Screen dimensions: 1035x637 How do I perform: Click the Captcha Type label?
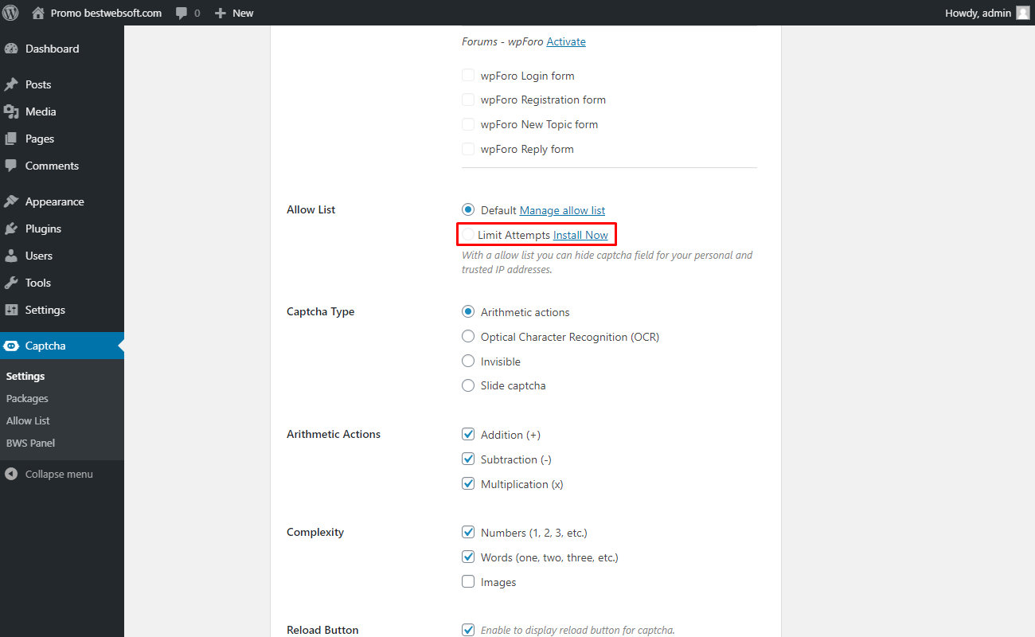pos(321,311)
